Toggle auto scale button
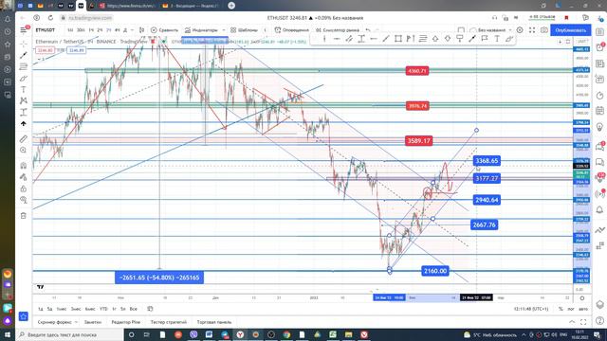Screen dimensions: 607x341 583,309
